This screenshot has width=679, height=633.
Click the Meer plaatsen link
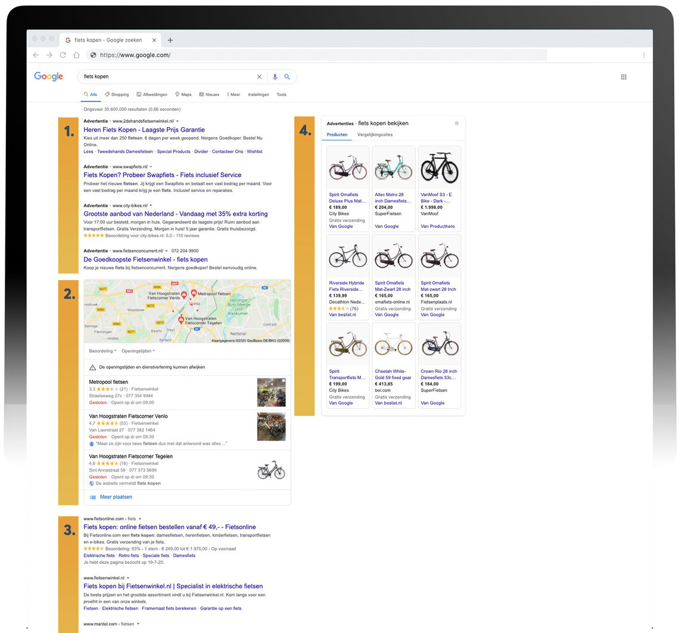coord(116,497)
